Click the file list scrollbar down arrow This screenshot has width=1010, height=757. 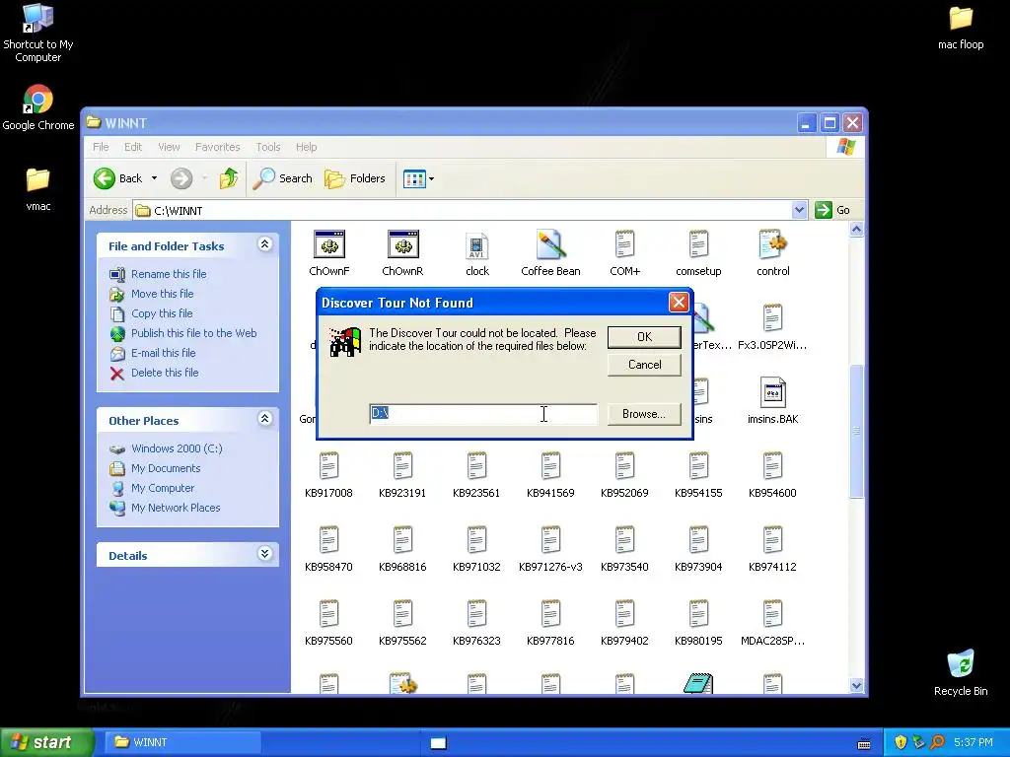856,686
